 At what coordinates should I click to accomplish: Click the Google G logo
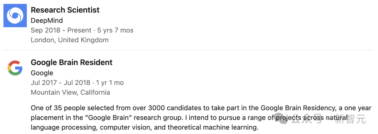(x=15, y=68)
